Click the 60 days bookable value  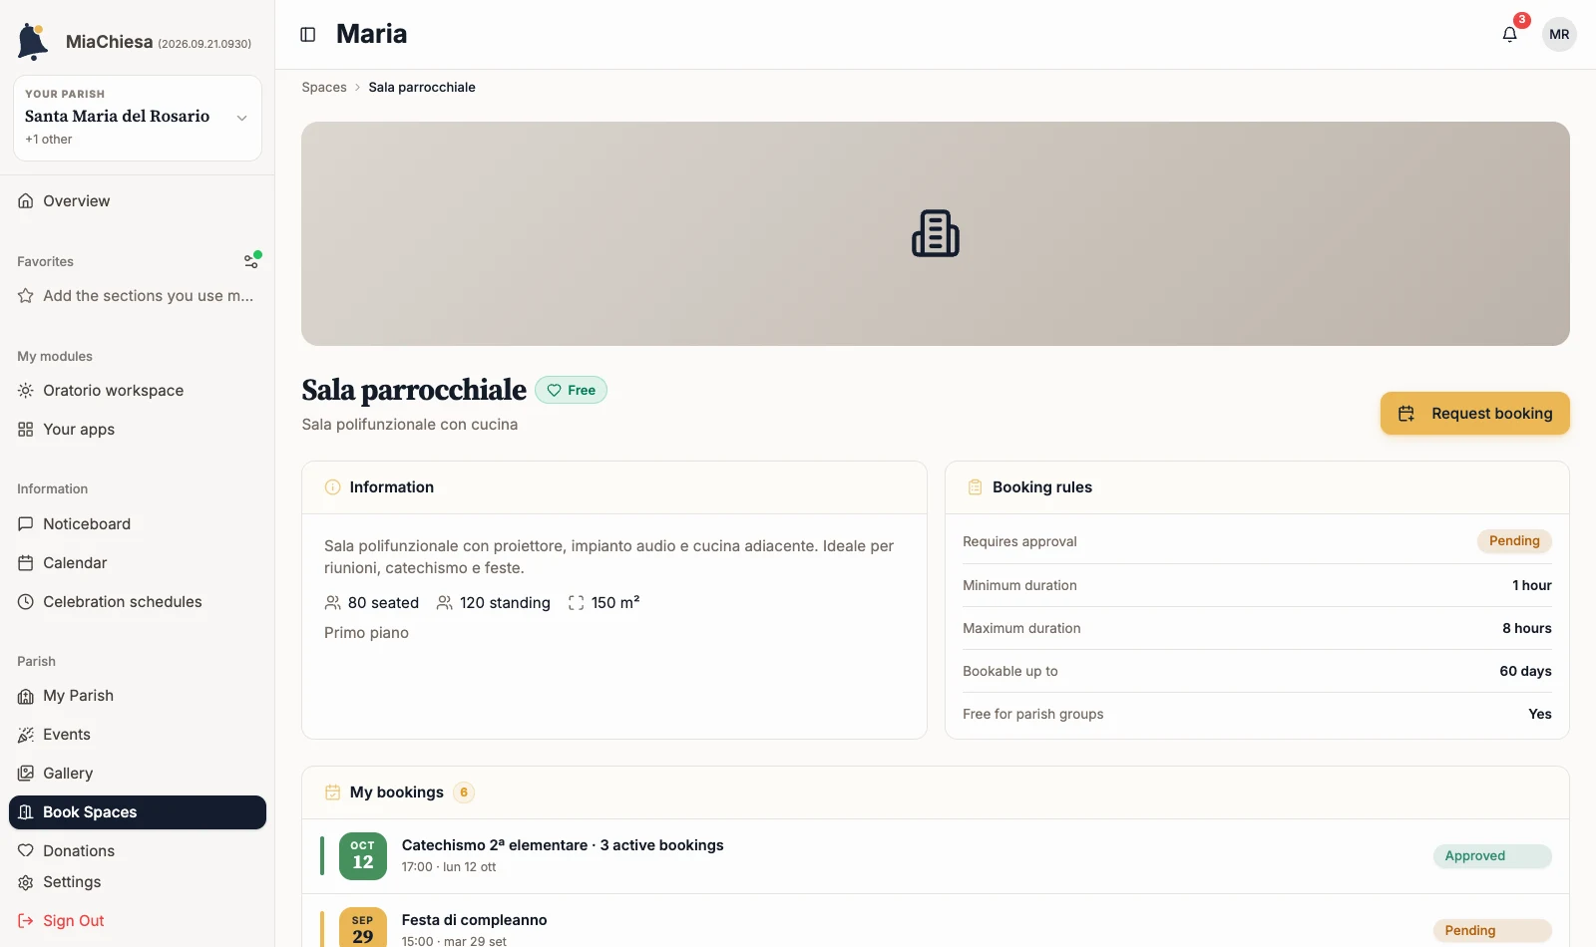(x=1525, y=671)
